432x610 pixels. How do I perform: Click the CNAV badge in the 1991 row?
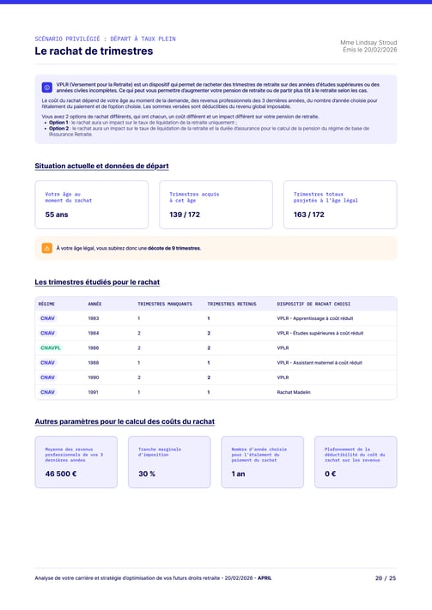[47, 392]
